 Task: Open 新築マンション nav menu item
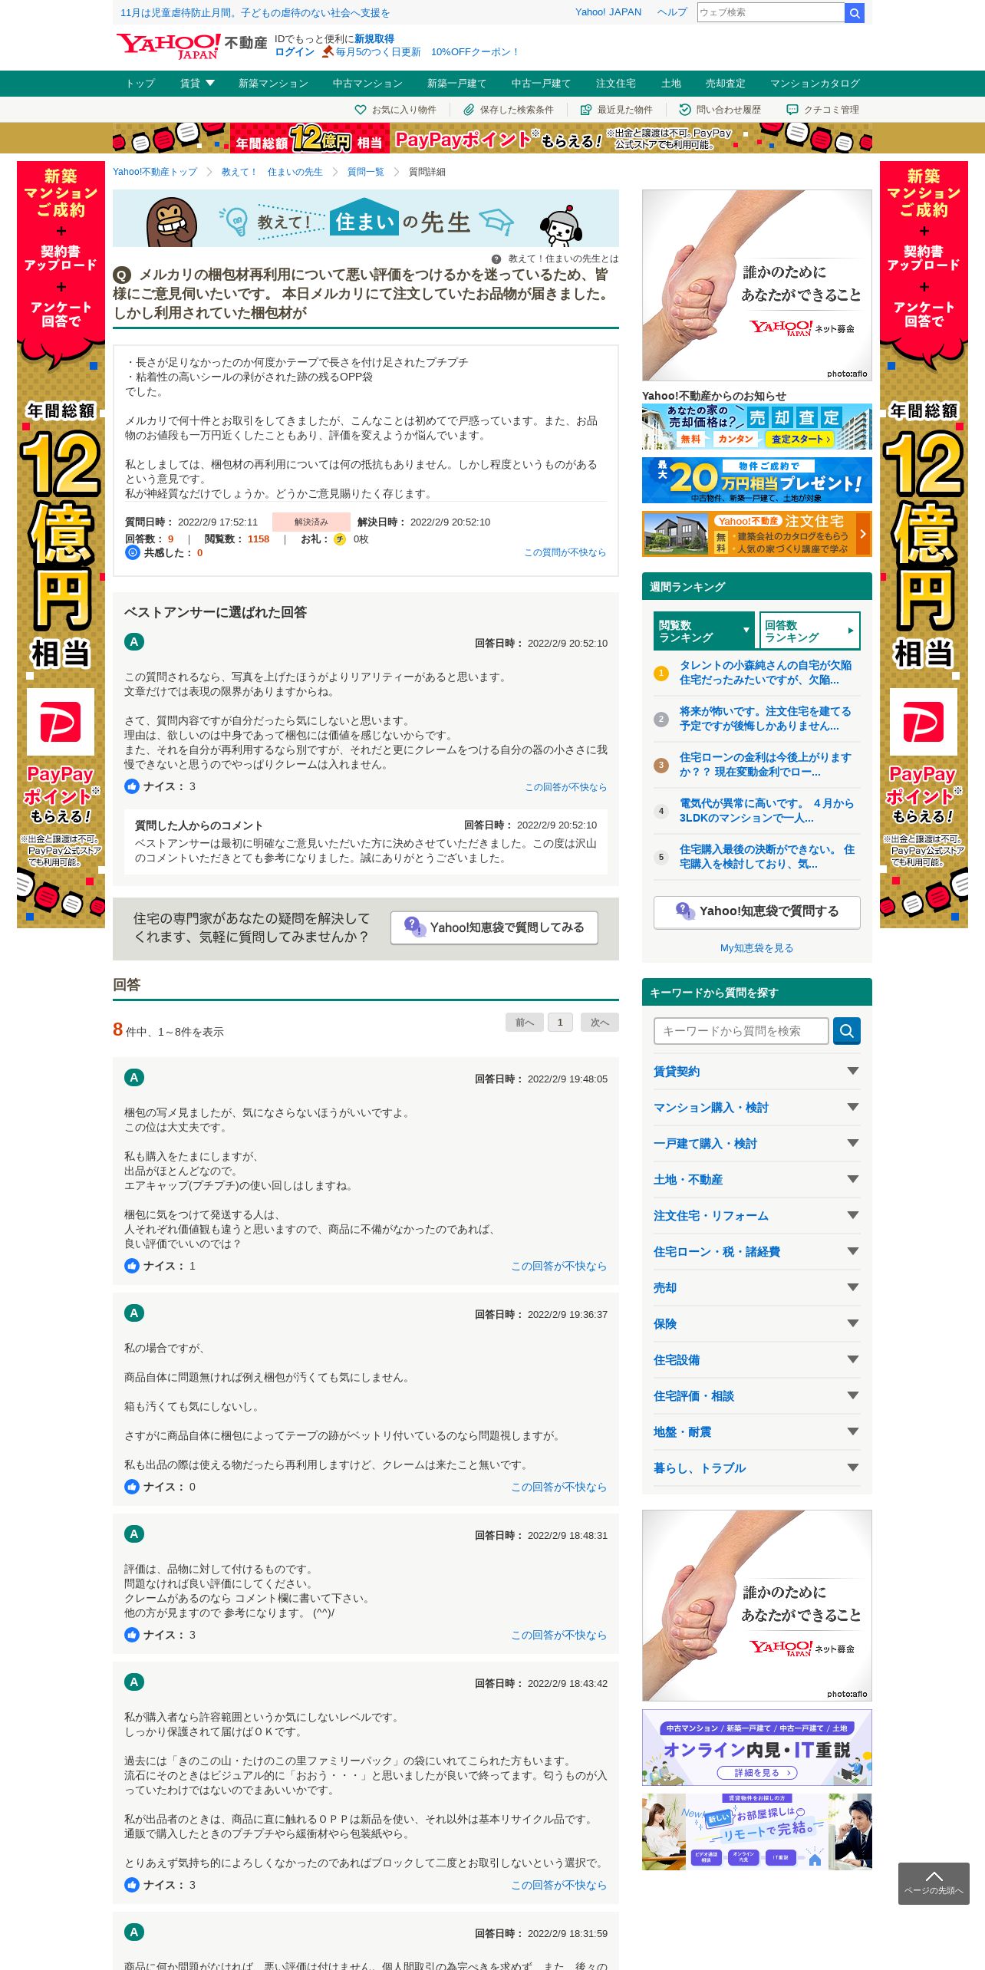click(x=273, y=84)
